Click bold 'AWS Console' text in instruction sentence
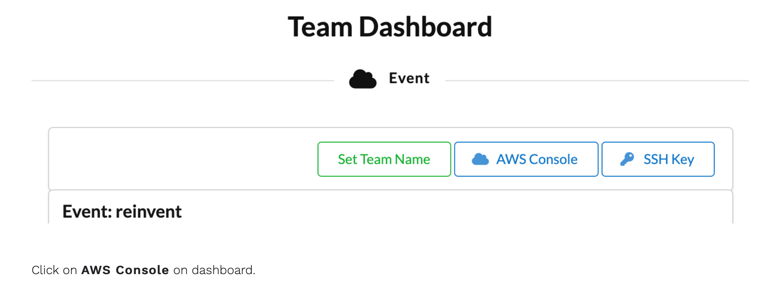This screenshot has height=286, width=762. [x=125, y=270]
